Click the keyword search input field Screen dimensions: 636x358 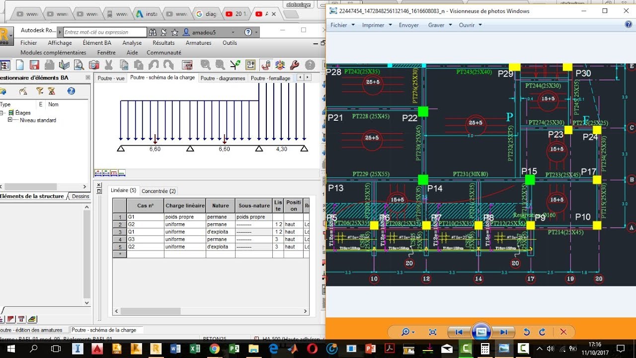pyautogui.click(x=105, y=32)
